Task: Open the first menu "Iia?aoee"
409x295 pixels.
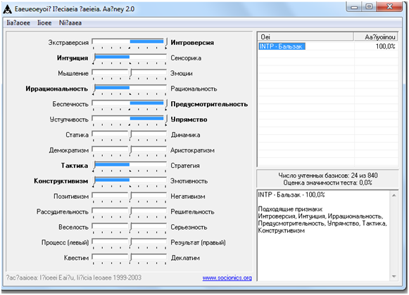Action: [x=18, y=23]
